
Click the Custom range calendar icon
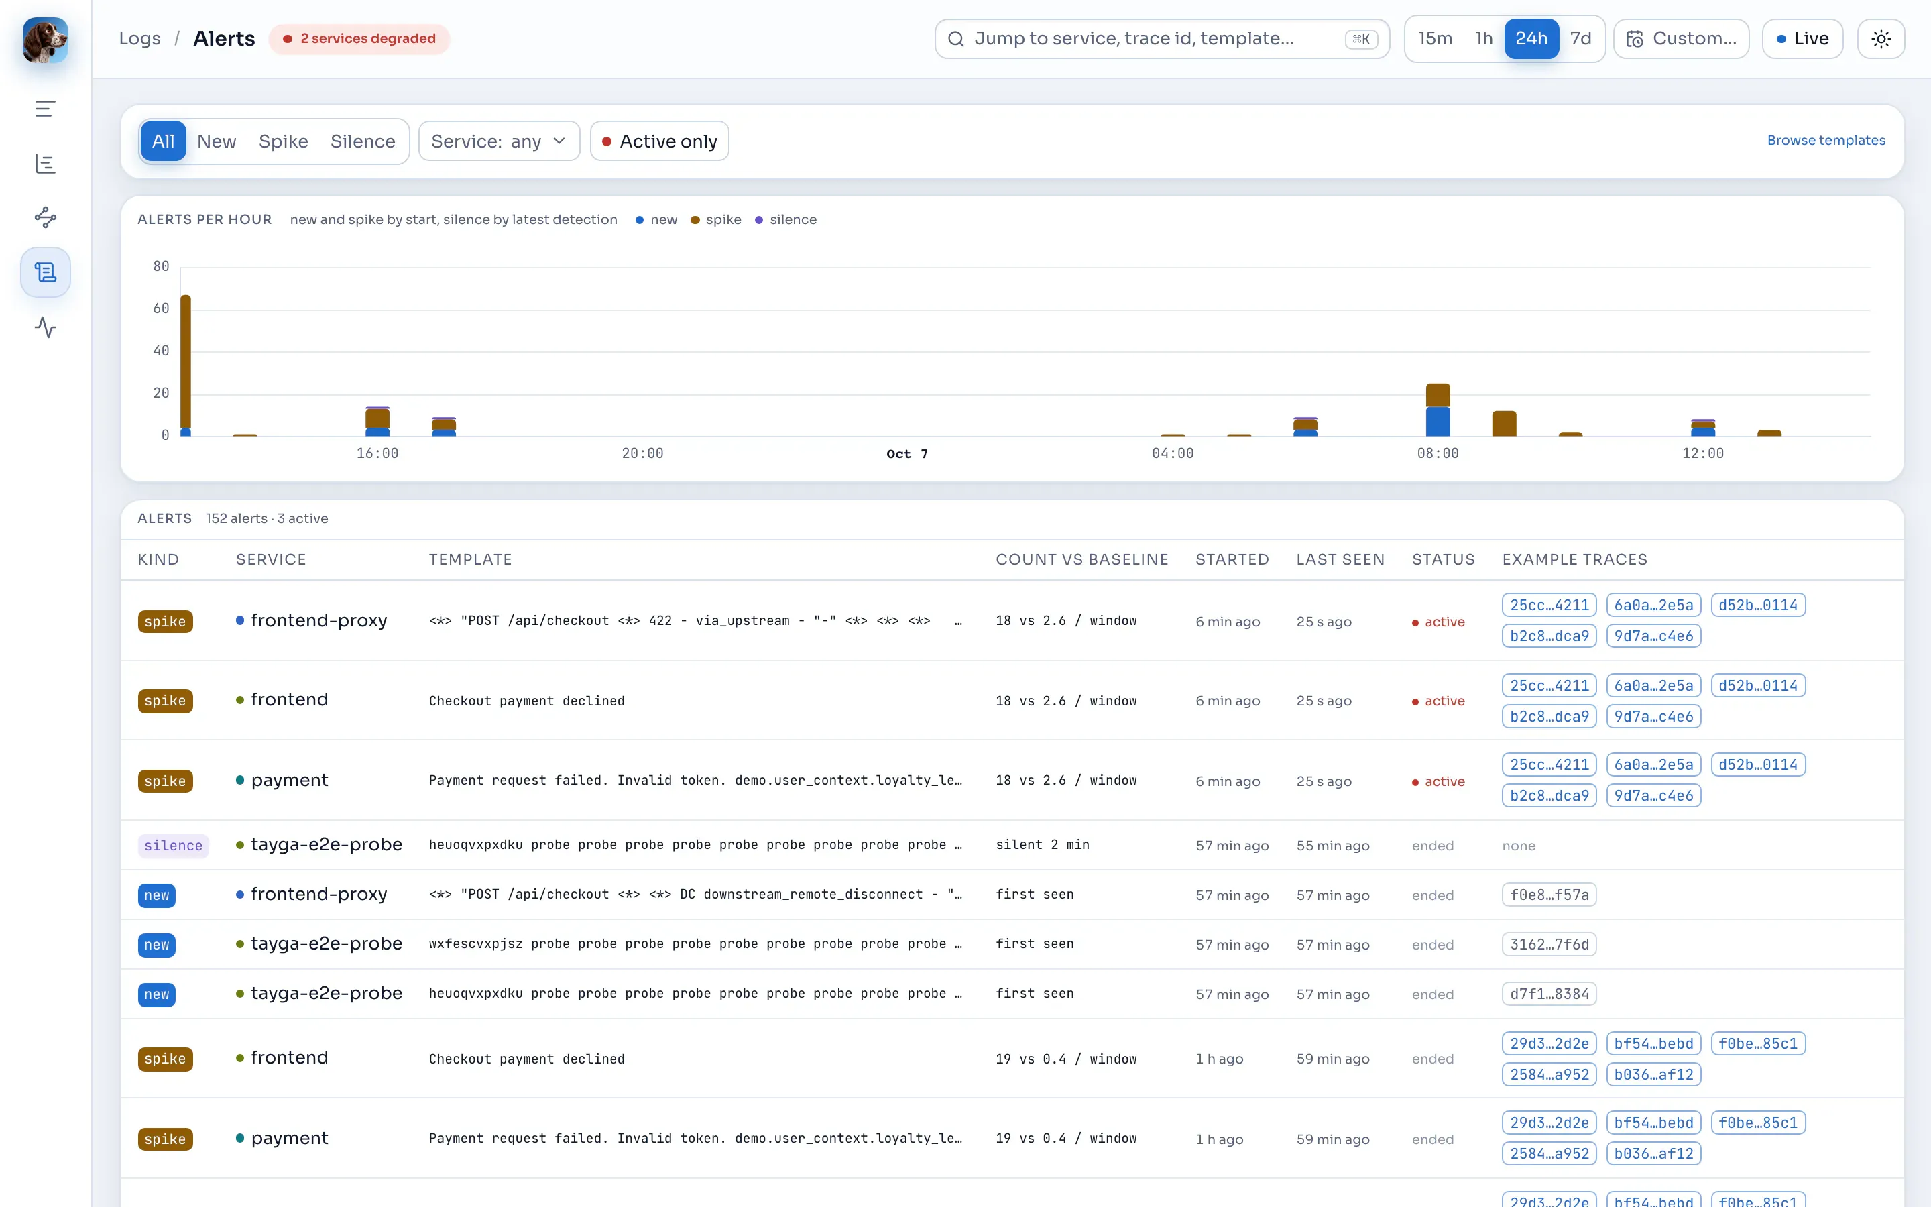coord(1634,39)
